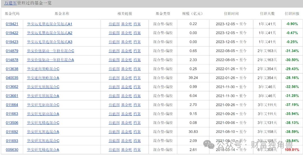Select the -39.84% return value
The width and height of the screenshot is (303, 157).
click(x=292, y=141)
